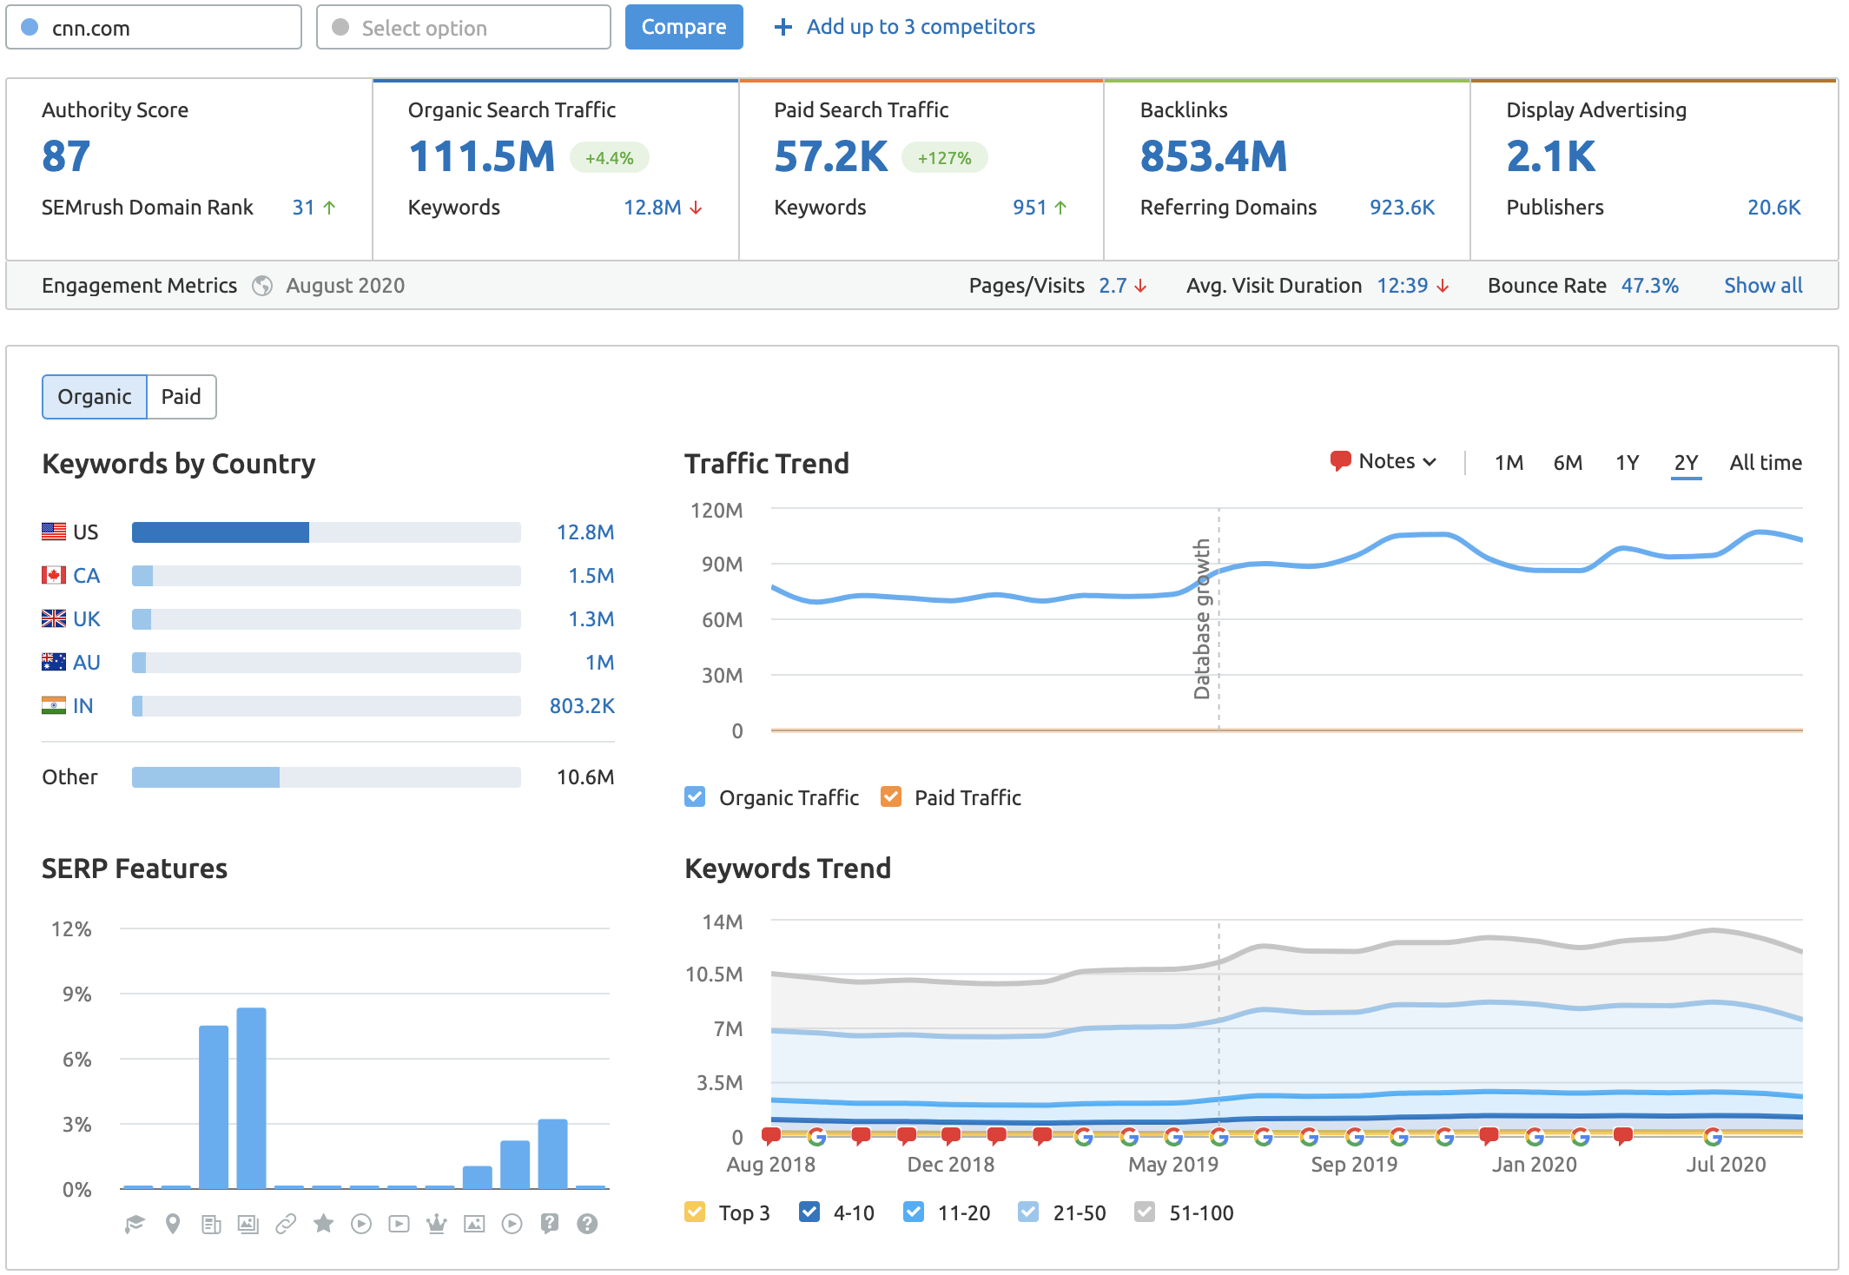This screenshot has width=1849, height=1275.
Task: Click the globe icon beside Engagement Metrics
Action: (262, 286)
